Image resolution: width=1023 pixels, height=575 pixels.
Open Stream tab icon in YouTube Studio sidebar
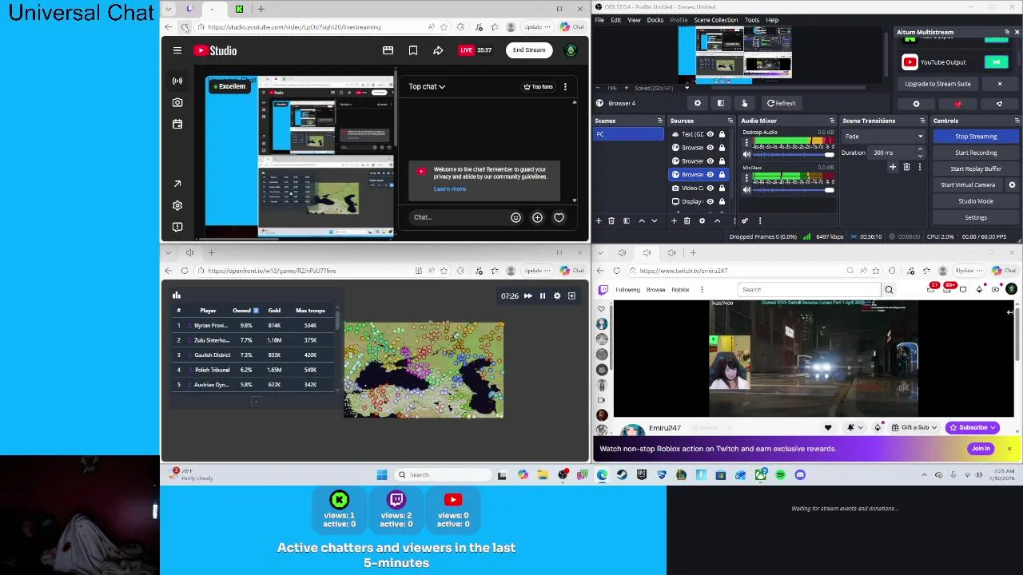coord(177,81)
